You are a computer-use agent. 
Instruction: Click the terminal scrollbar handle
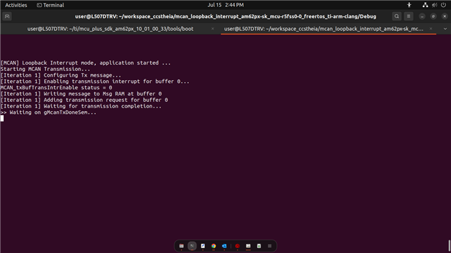coord(450,246)
